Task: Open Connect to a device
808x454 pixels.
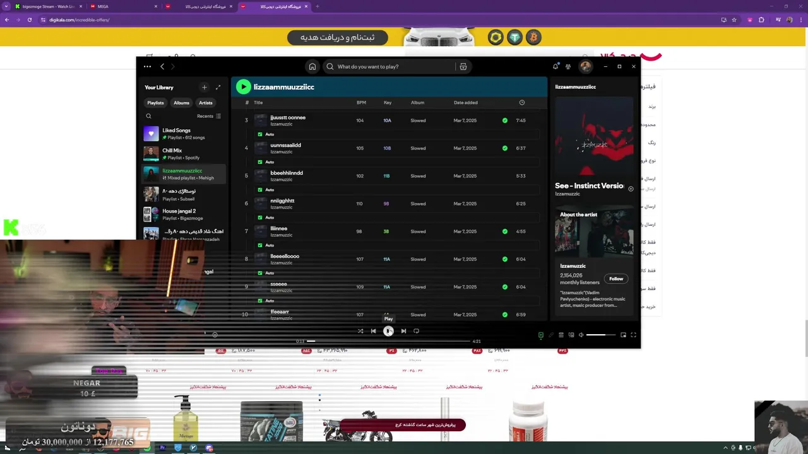Action: [571, 335]
